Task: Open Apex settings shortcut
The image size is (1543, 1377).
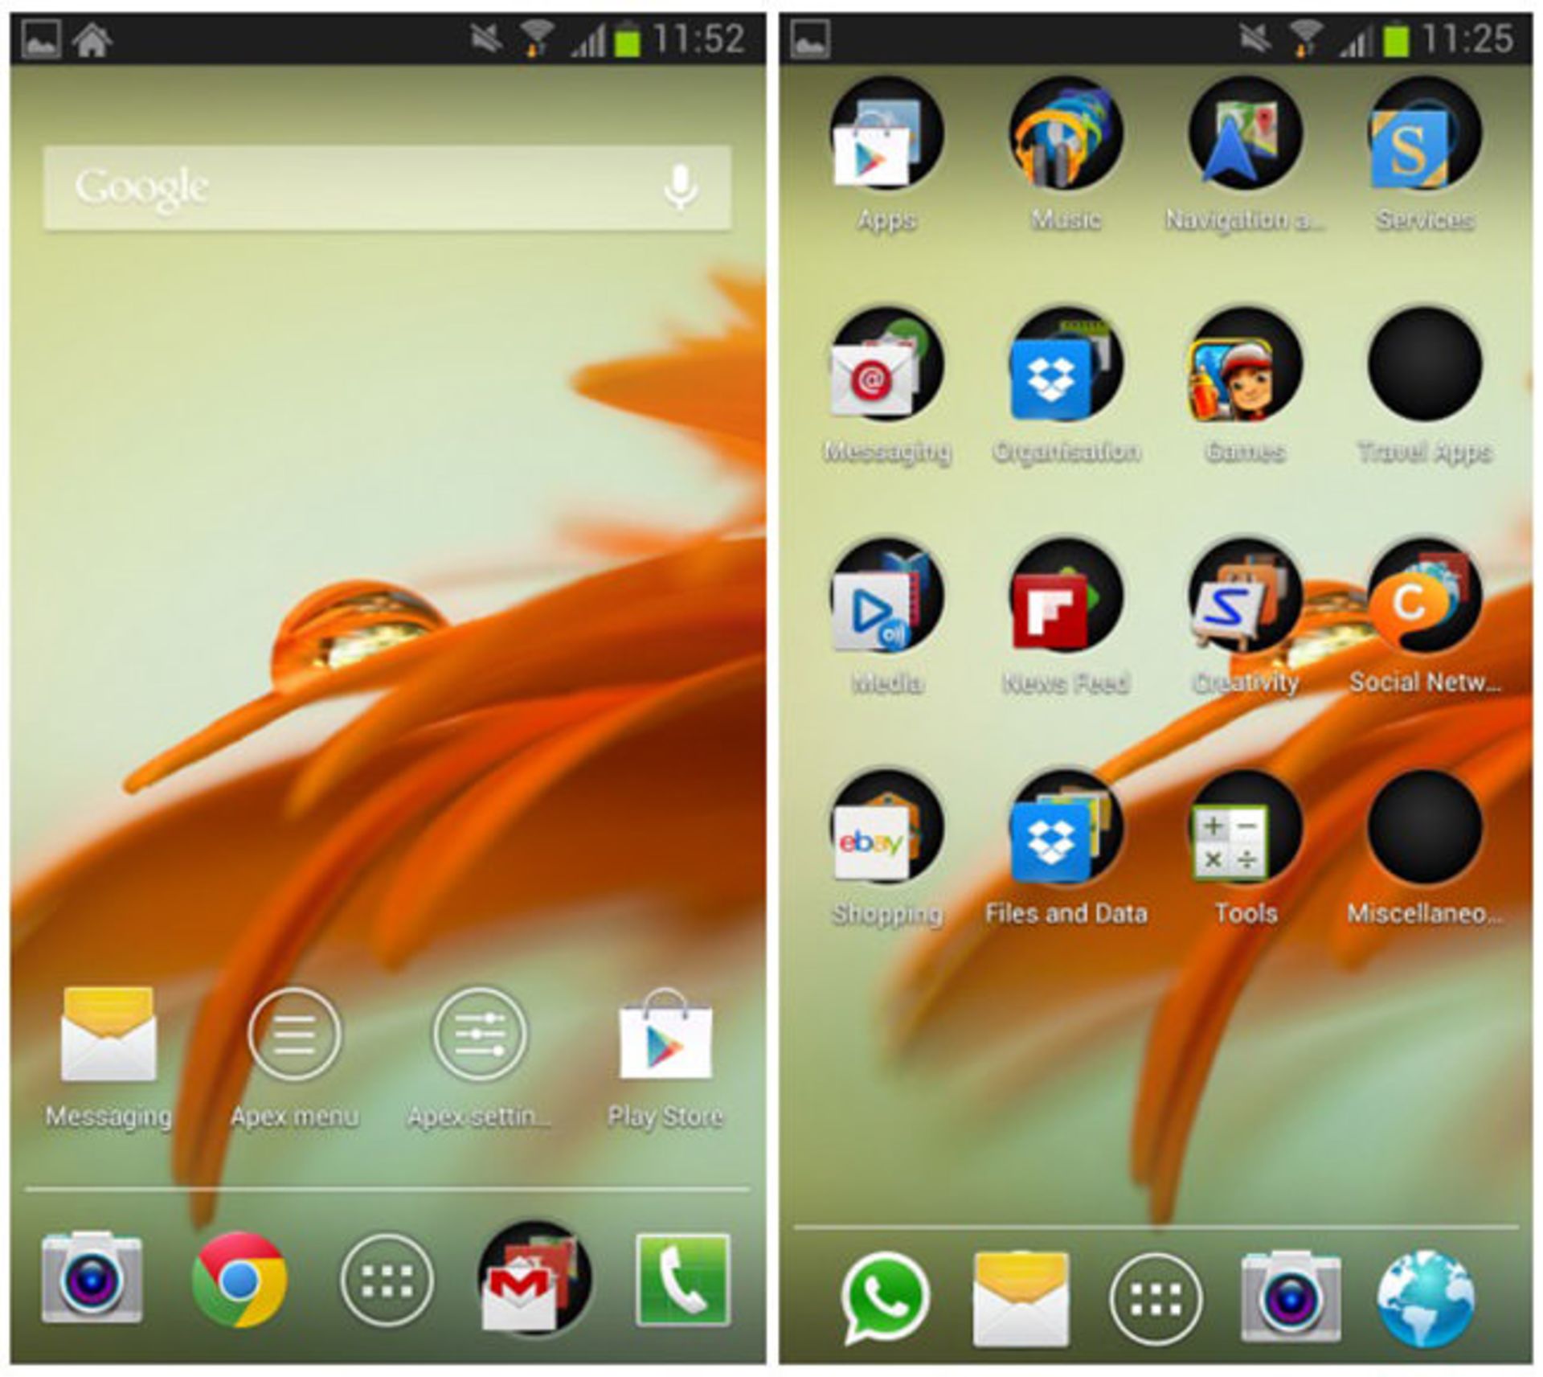Action: (x=480, y=1035)
